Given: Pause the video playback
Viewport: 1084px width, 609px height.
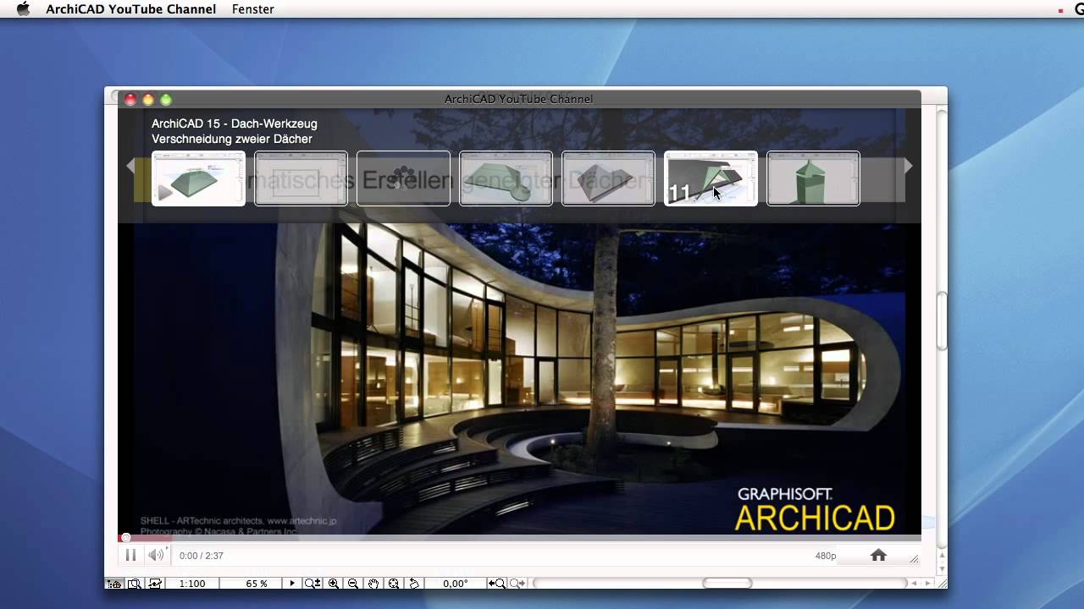Looking at the screenshot, I should point(130,556).
